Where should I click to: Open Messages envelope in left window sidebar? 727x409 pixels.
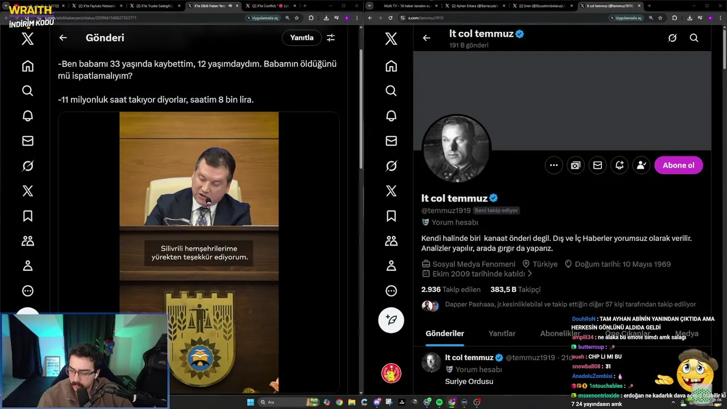point(27,141)
